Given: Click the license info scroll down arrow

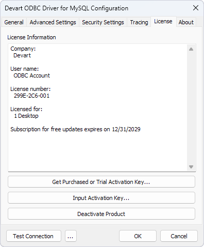Looking at the screenshot, I should (x=191, y=167).
